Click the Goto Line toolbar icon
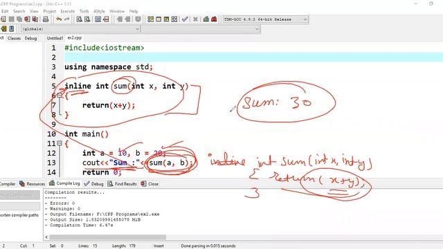 106,19
